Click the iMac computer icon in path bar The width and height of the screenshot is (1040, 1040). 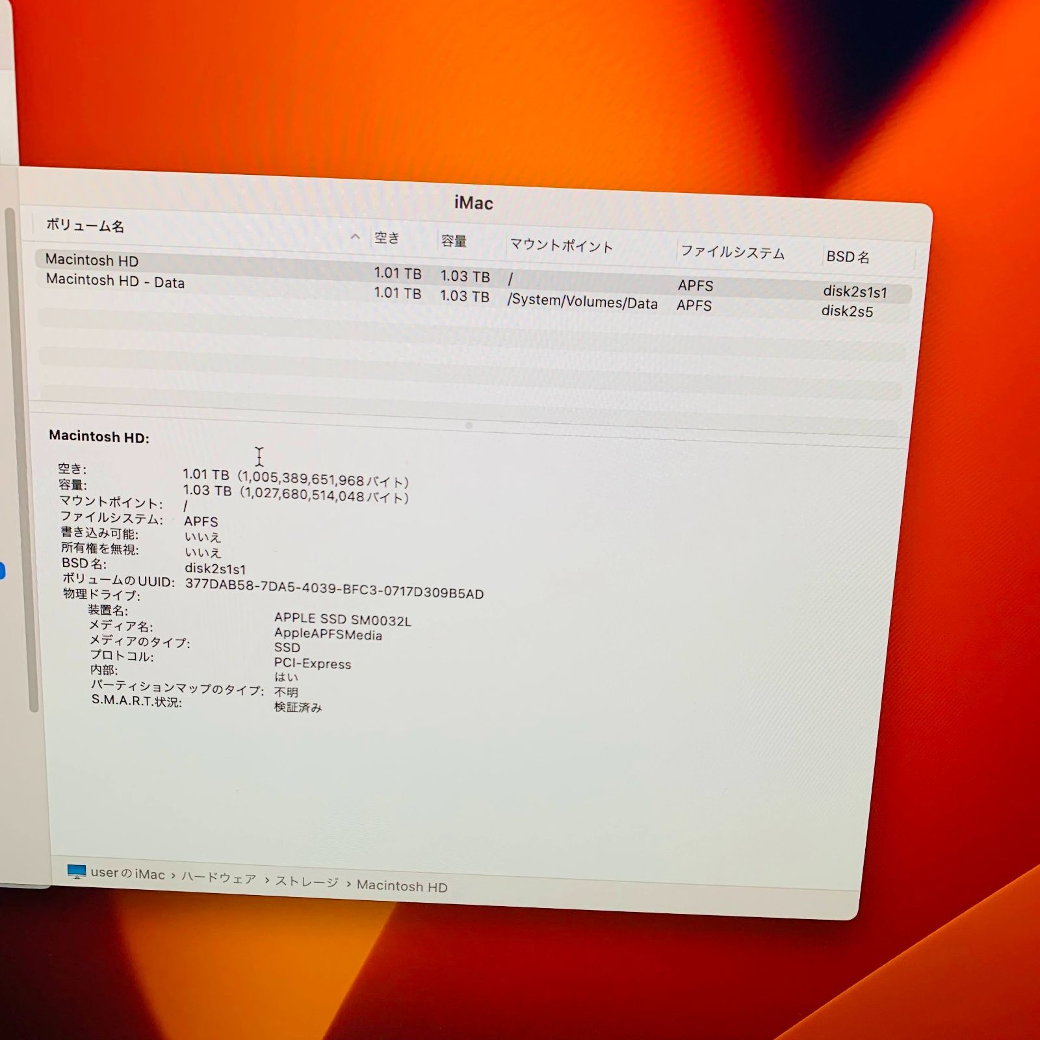click(77, 872)
